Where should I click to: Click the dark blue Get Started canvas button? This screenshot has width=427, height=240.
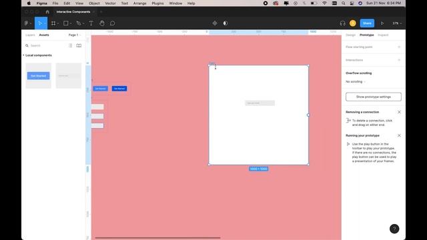[x=119, y=89]
